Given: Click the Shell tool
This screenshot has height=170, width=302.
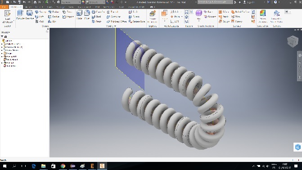Looking at the screenshot, I should click(96, 17).
